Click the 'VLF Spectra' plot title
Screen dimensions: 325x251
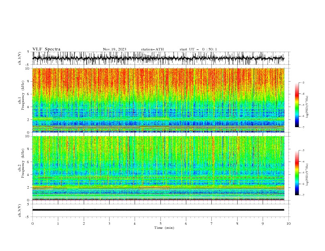tap(46, 49)
